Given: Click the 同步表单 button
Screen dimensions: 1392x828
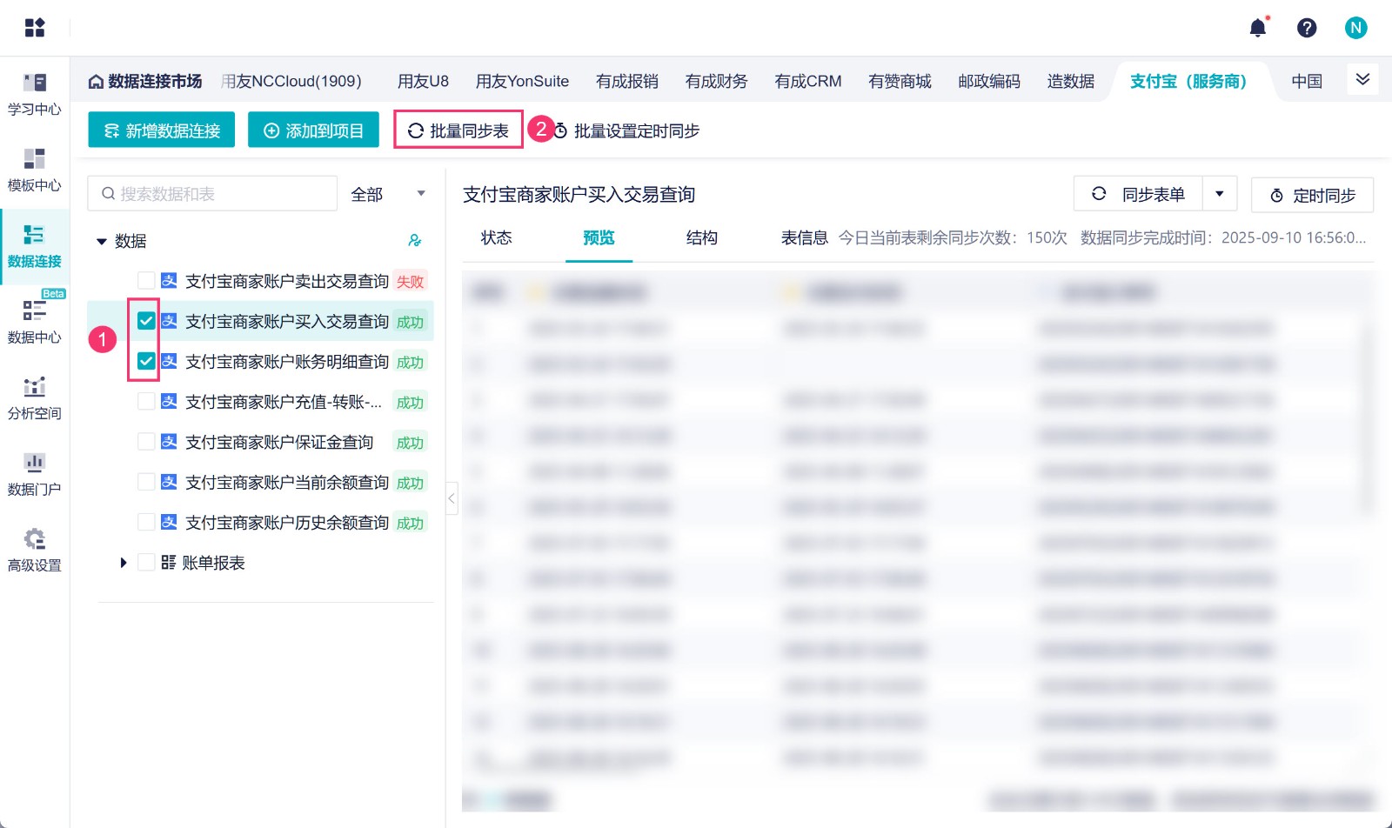Looking at the screenshot, I should [1139, 194].
